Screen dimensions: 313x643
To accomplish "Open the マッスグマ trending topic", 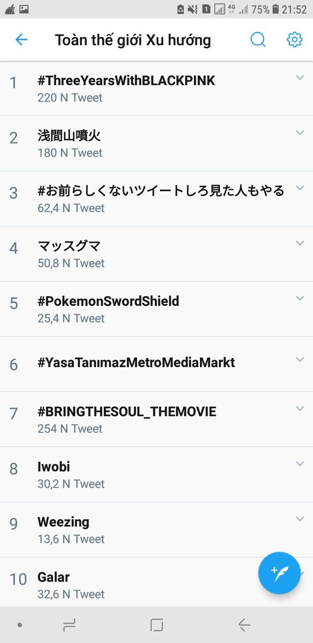I will click(156, 254).
